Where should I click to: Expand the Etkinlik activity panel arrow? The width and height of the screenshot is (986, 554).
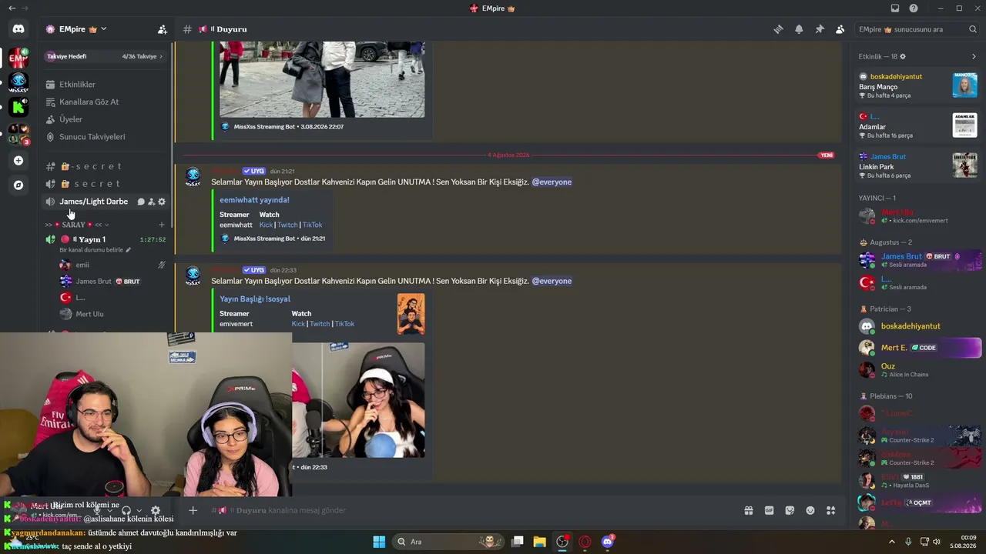coord(974,56)
